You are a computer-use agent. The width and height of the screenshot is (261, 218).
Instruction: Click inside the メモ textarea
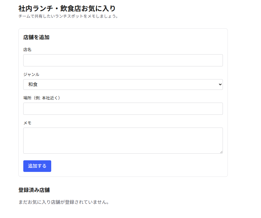click(x=123, y=141)
